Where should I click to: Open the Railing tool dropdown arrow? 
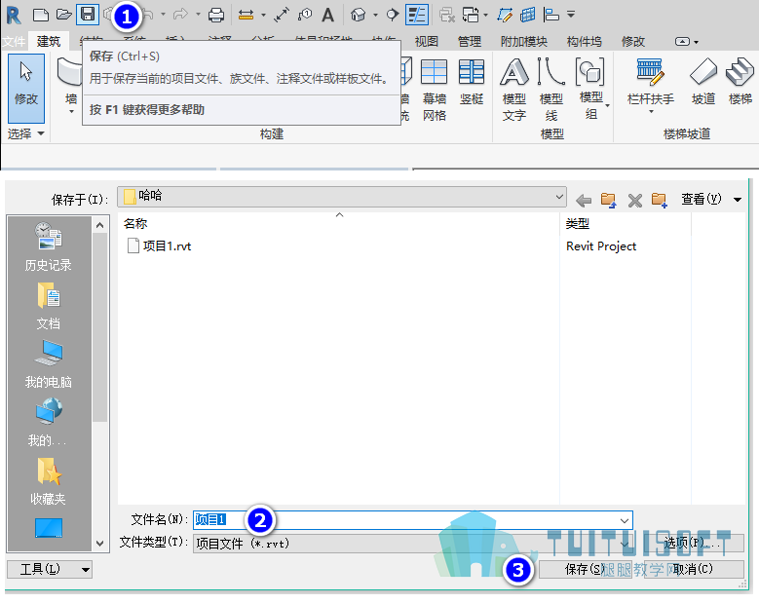[651, 112]
